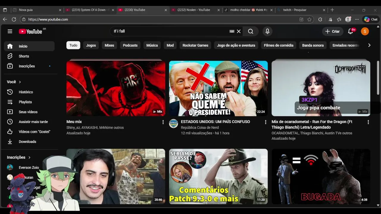Open Playlists in the sidebar
The width and height of the screenshot is (381, 214).
coord(29,102)
